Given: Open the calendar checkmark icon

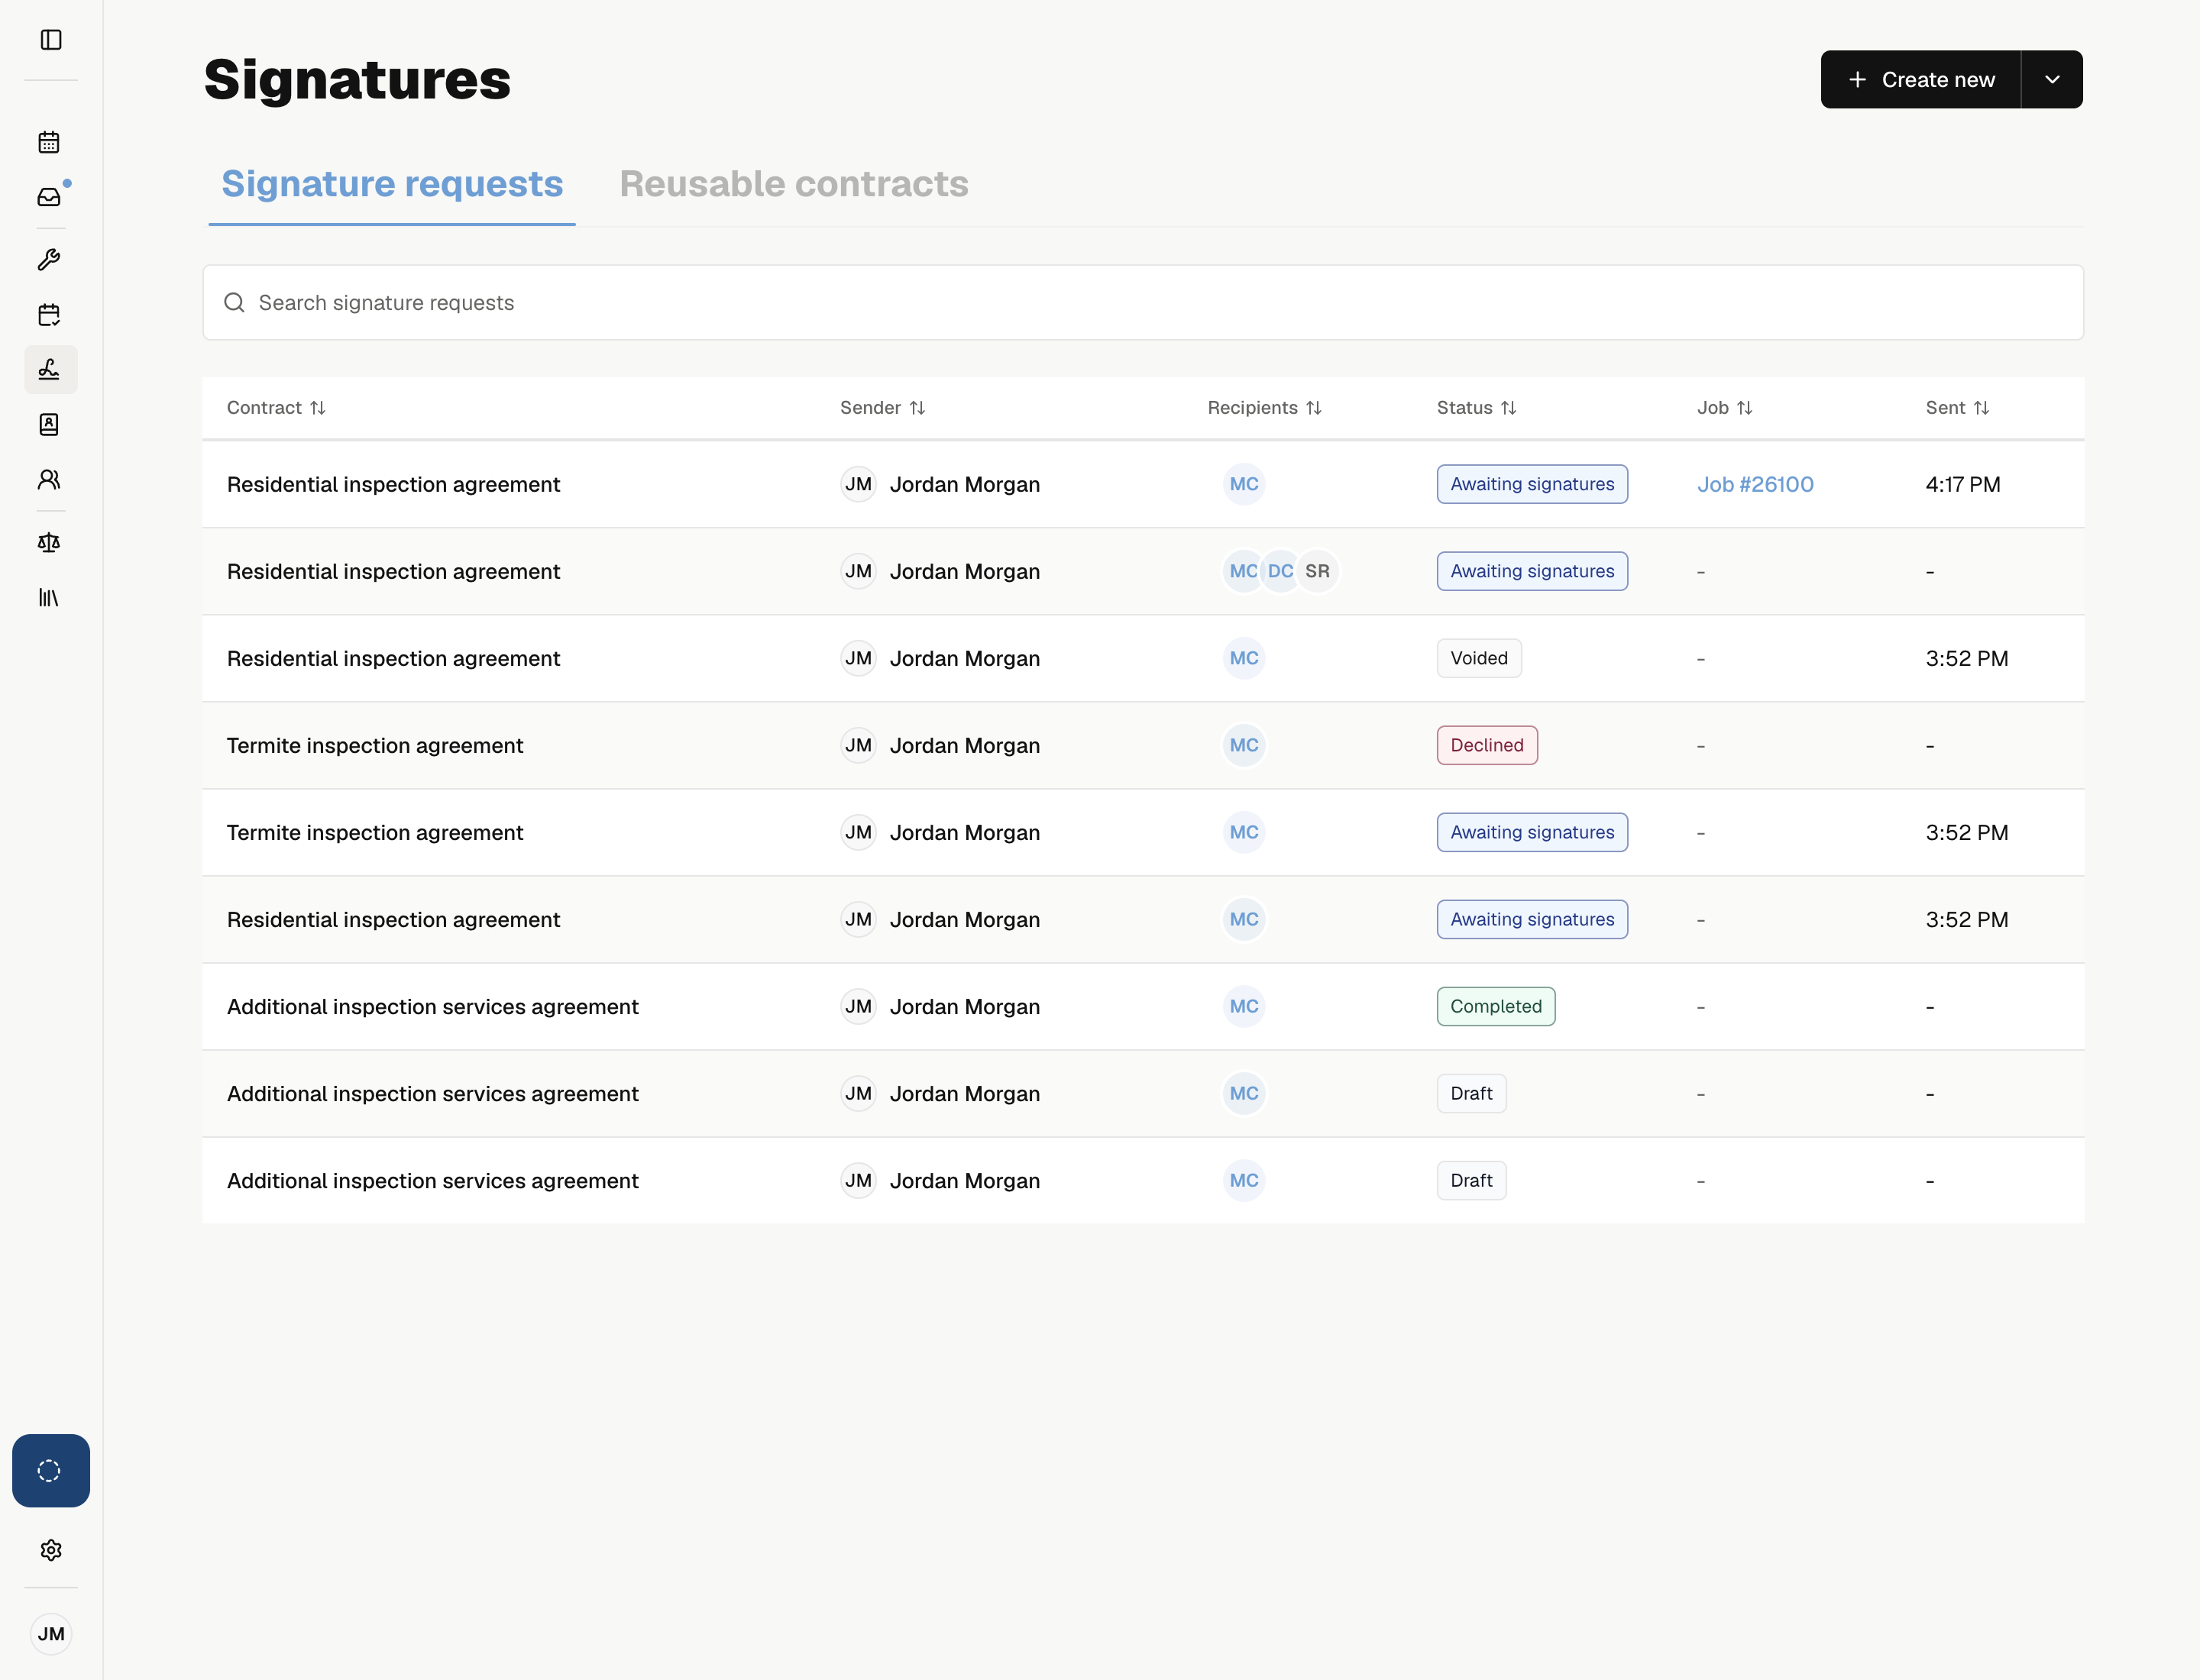Looking at the screenshot, I should (49, 315).
